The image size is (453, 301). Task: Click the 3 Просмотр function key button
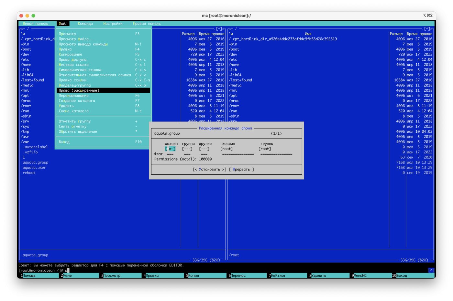121,276
